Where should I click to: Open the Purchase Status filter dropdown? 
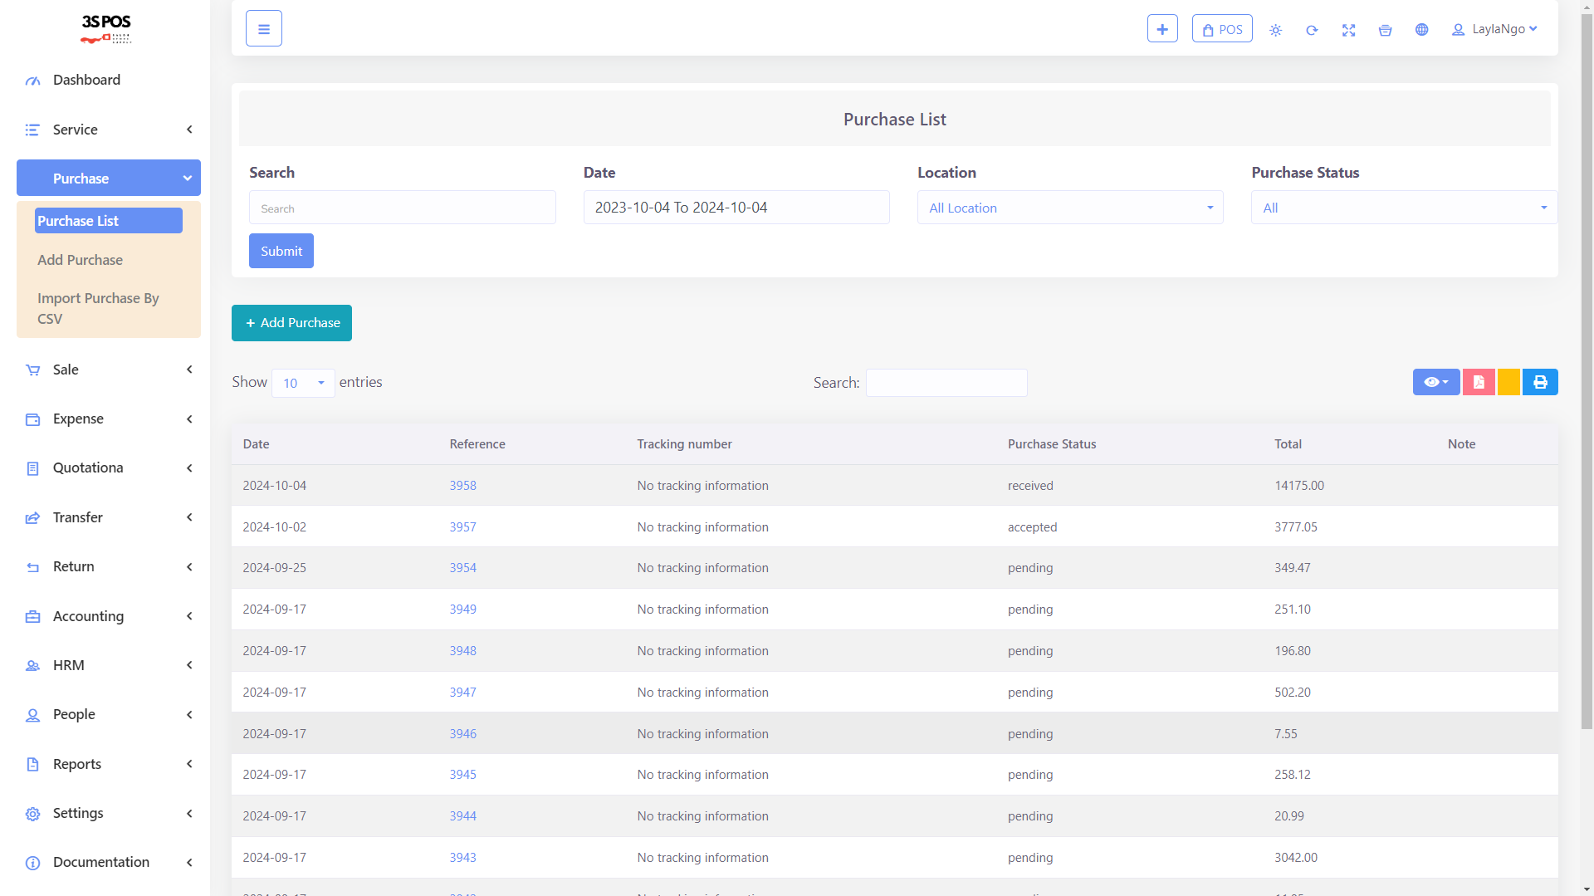[1403, 208]
